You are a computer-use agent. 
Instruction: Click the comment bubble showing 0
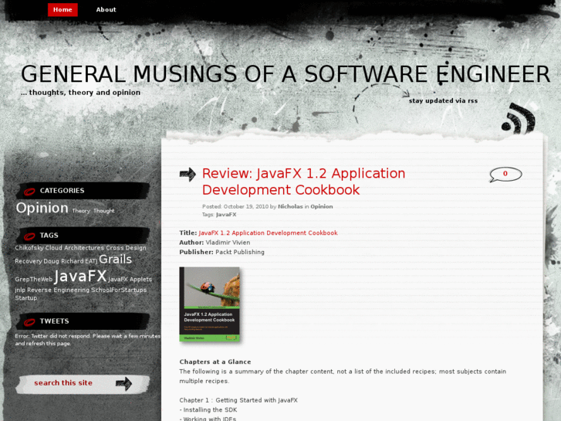[x=505, y=174]
